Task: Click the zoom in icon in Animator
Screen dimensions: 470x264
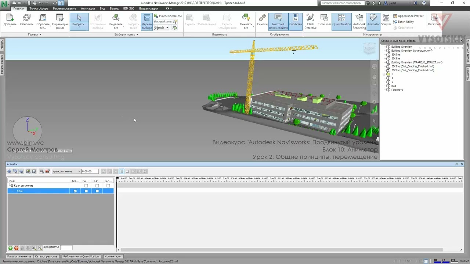Action: click(x=34, y=248)
